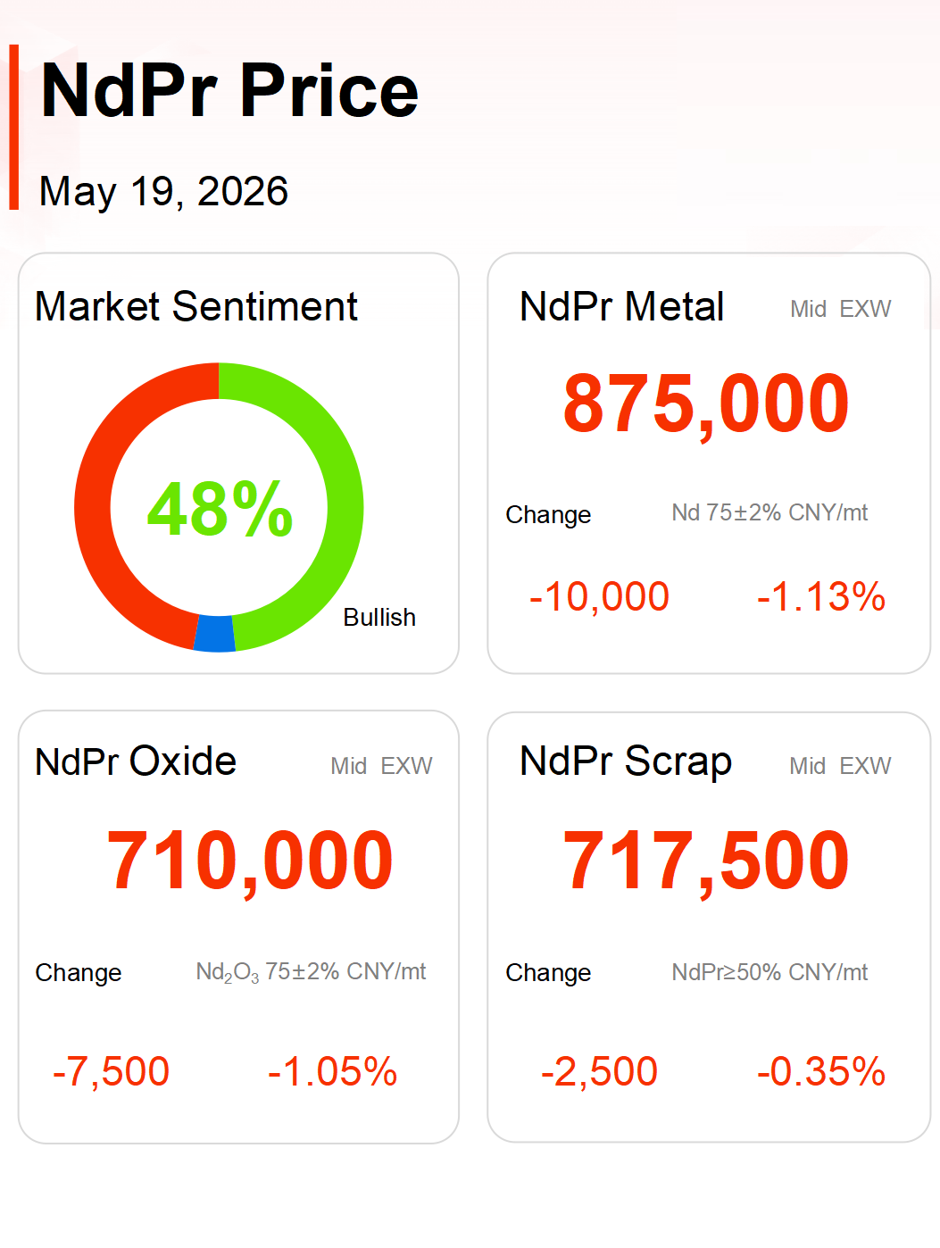Click the 717,500 scrap price
This screenshot has width=940, height=1248.
[706, 861]
